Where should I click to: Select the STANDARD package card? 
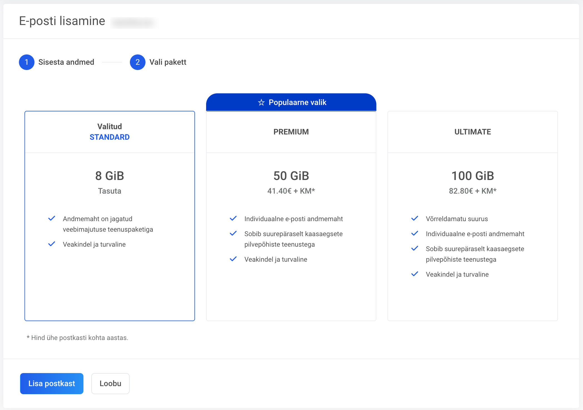tap(110, 137)
